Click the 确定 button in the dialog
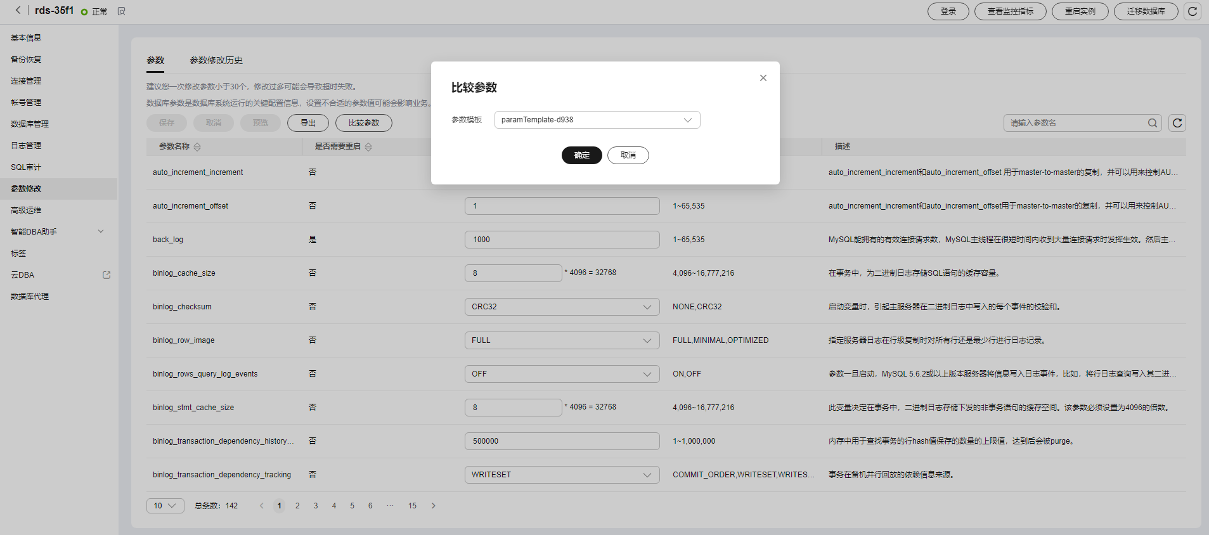 pyautogui.click(x=581, y=155)
